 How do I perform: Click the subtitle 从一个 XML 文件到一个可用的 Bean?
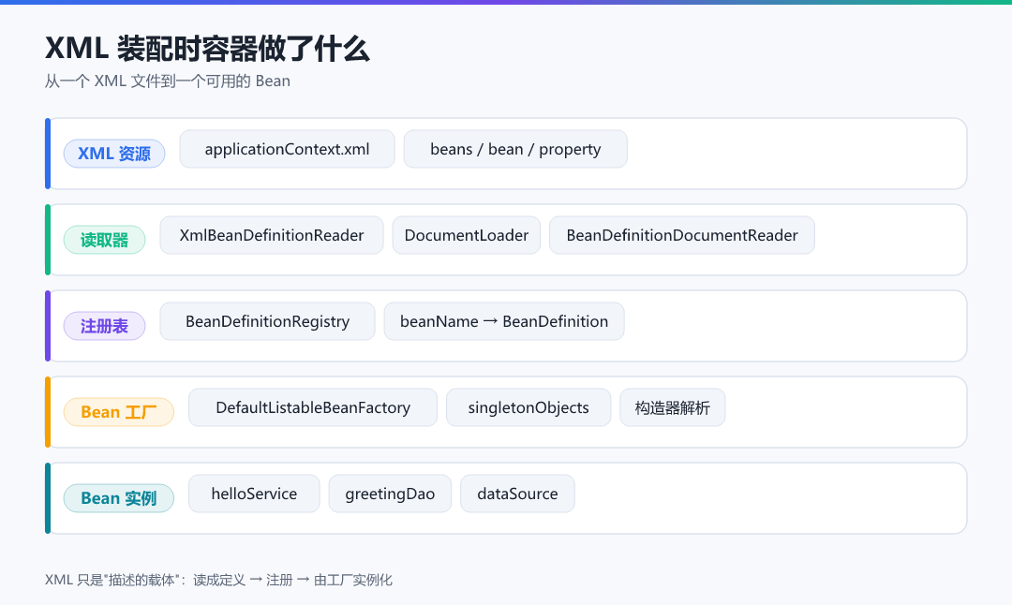[168, 81]
